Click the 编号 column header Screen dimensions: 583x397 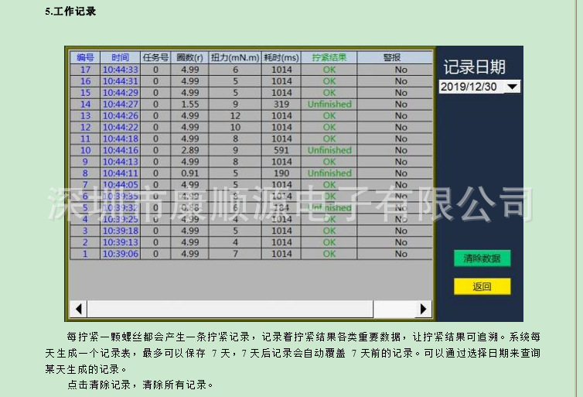[x=85, y=57]
